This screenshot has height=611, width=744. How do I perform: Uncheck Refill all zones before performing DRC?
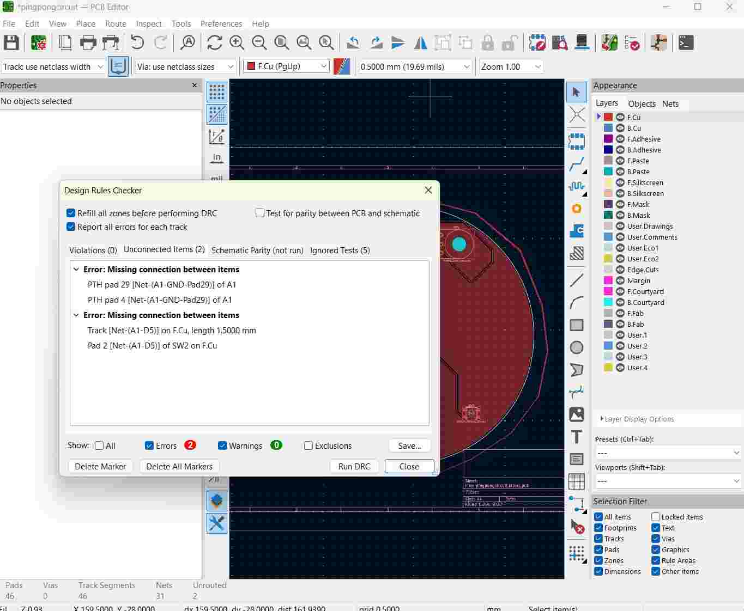click(x=71, y=213)
